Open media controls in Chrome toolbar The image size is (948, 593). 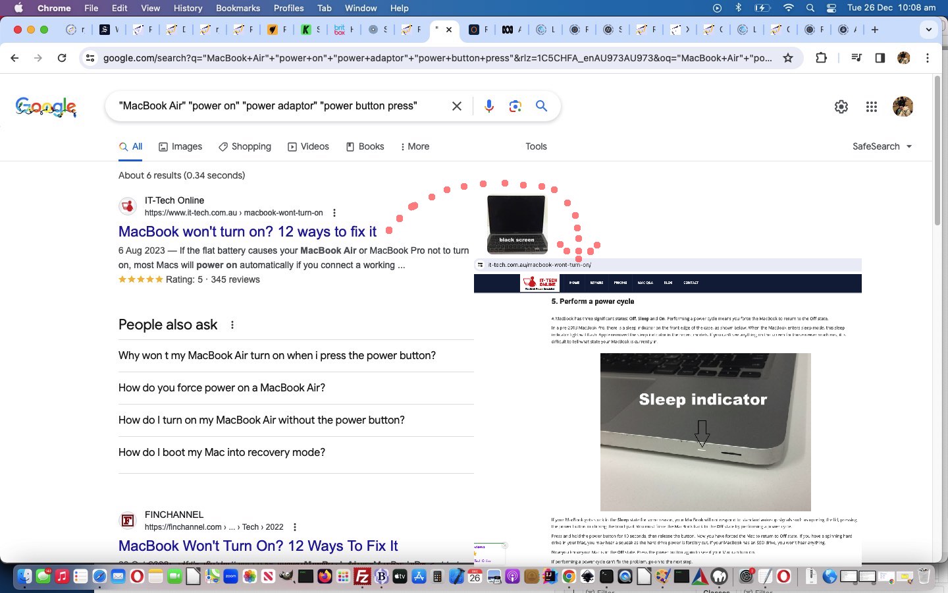[856, 58]
